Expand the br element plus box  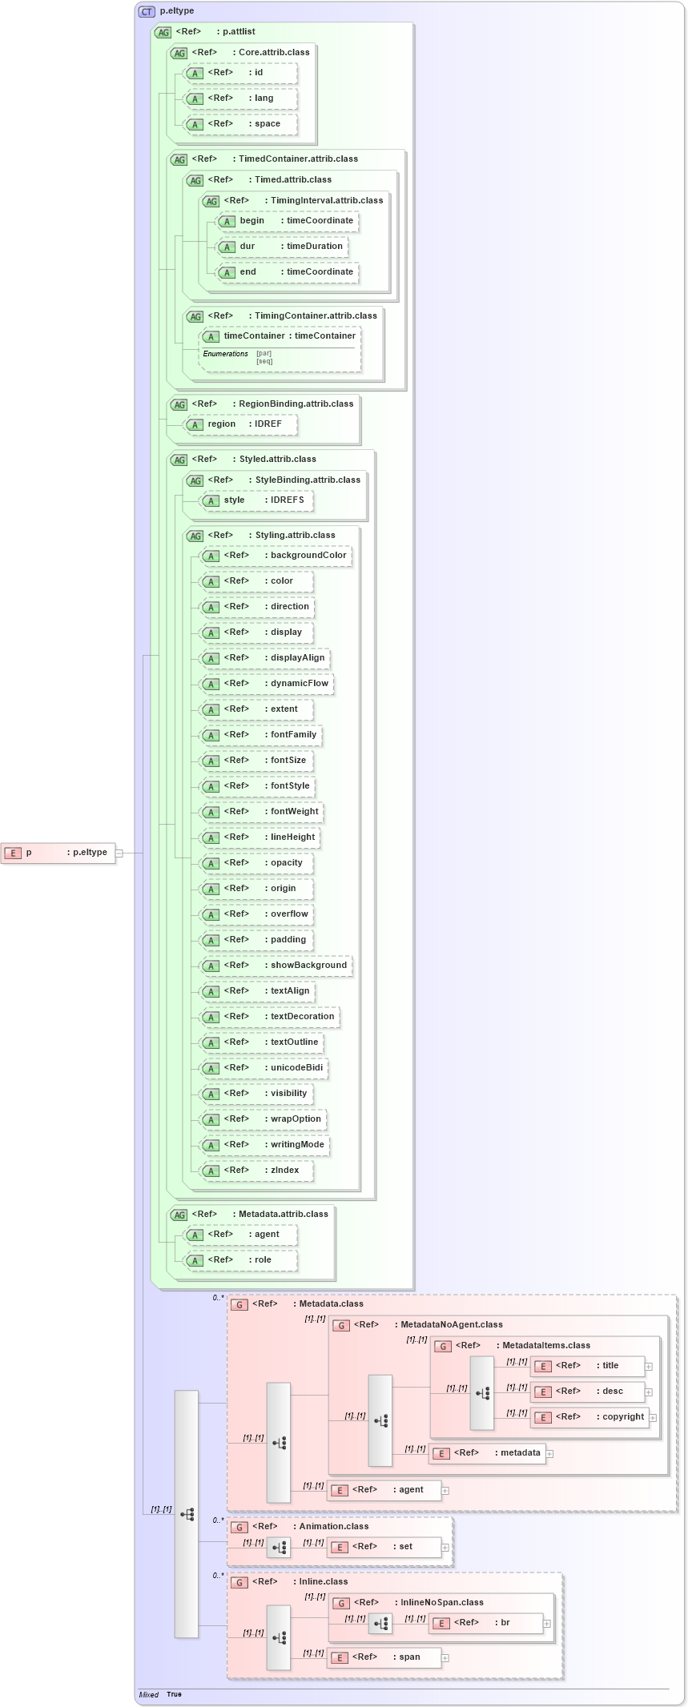tap(547, 1625)
